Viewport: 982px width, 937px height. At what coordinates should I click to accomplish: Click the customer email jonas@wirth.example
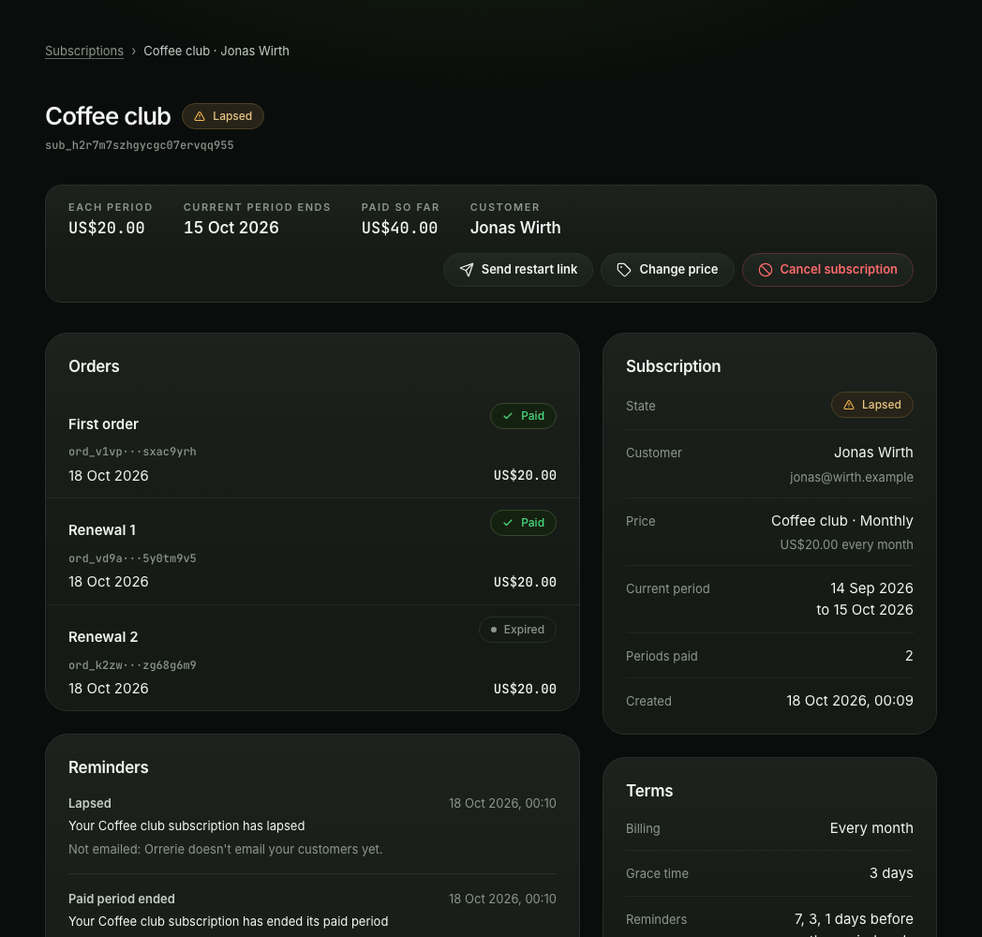coord(851,477)
